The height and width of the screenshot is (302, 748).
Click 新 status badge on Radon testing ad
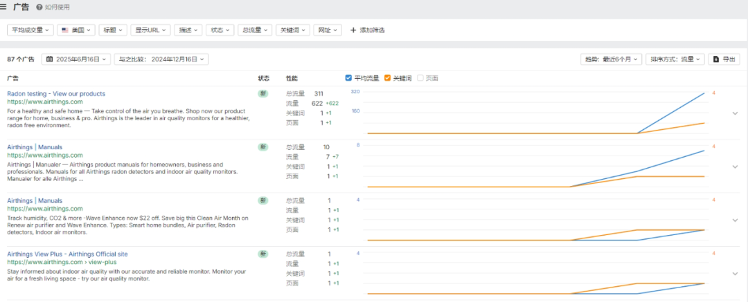click(263, 93)
